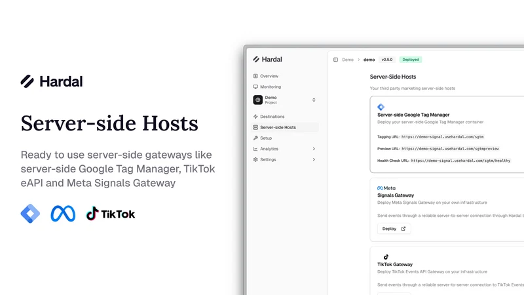Click the Hardal logo in the sidebar

pyautogui.click(x=268, y=59)
